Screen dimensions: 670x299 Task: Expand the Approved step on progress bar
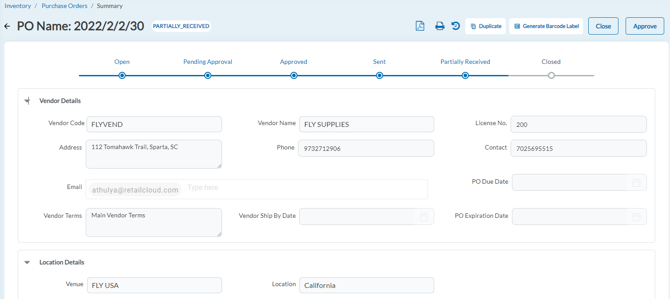tap(293, 75)
